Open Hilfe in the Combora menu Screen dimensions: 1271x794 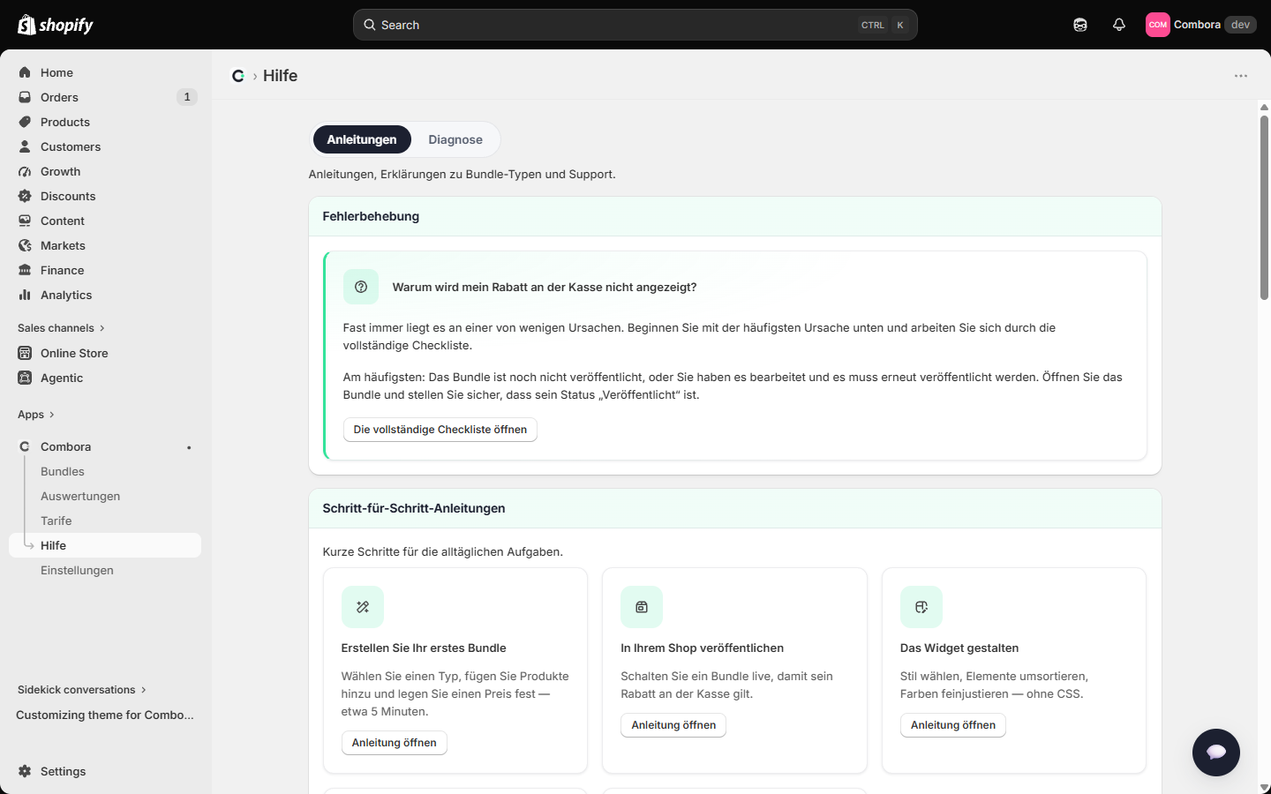(105, 545)
